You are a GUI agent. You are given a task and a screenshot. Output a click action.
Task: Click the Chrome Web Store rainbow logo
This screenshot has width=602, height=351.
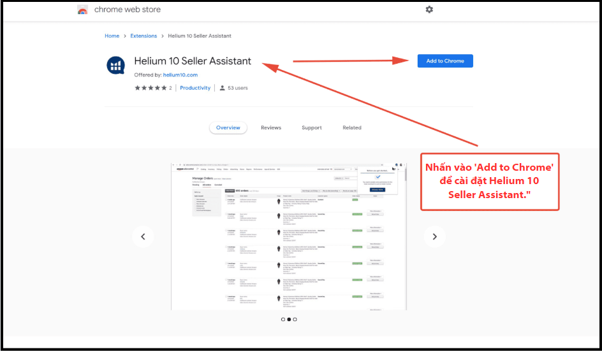[x=82, y=10]
